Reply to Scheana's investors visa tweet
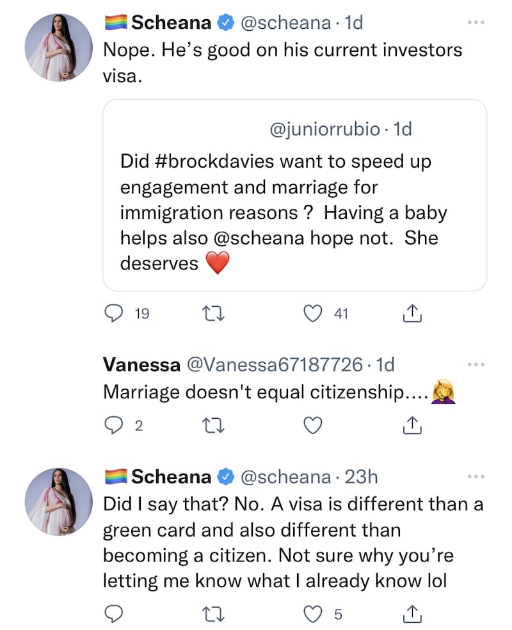This screenshot has width=512, height=630. (113, 313)
